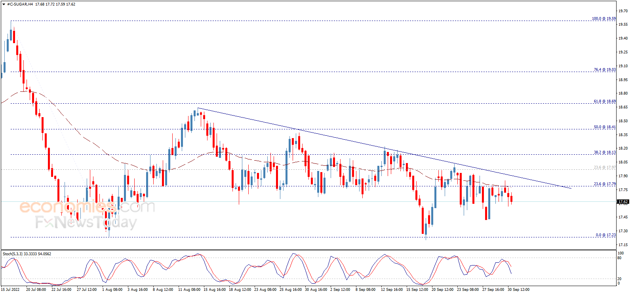632x294 pixels.
Task: Select the Fibonacci label 61.8 @ 18.69
Action: click(604, 101)
